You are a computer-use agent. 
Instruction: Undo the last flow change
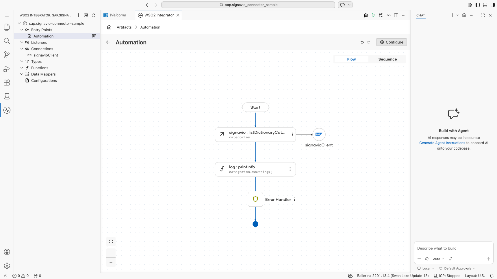coord(362,42)
